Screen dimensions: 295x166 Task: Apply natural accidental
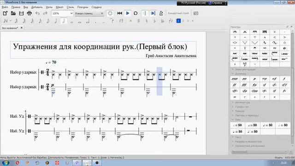click(147, 21)
